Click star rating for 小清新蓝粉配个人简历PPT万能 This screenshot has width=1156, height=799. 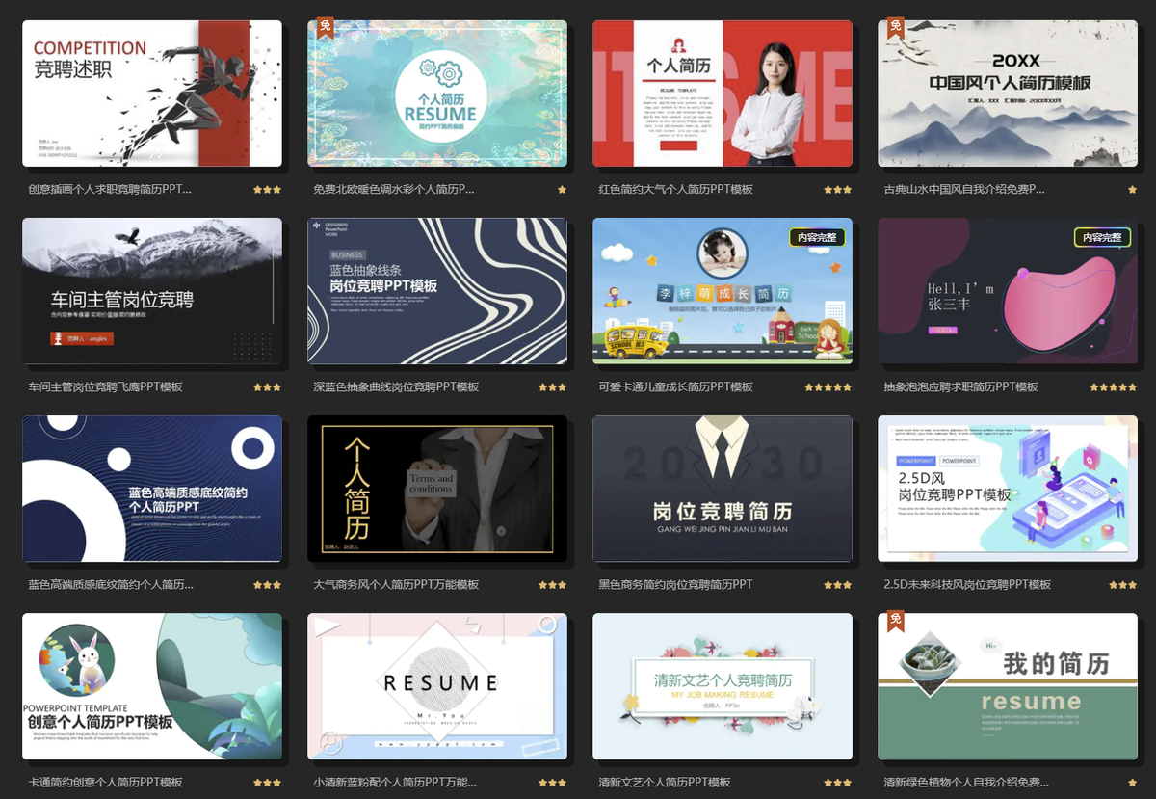[x=553, y=783]
